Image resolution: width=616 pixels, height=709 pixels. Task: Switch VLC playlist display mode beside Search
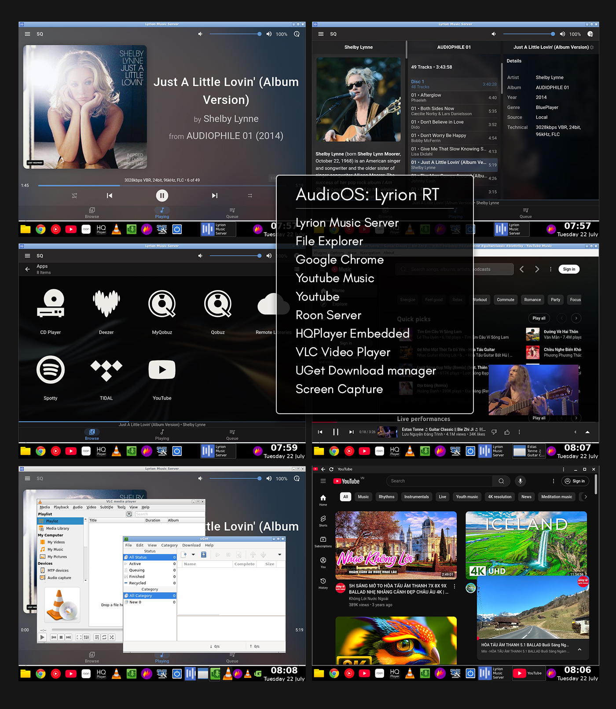(x=129, y=514)
